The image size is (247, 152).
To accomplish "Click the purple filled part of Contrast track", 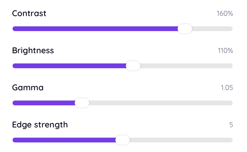I will click(95, 29).
